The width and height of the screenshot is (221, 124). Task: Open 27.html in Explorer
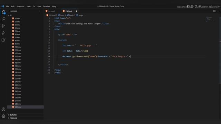(x=18, y=101)
